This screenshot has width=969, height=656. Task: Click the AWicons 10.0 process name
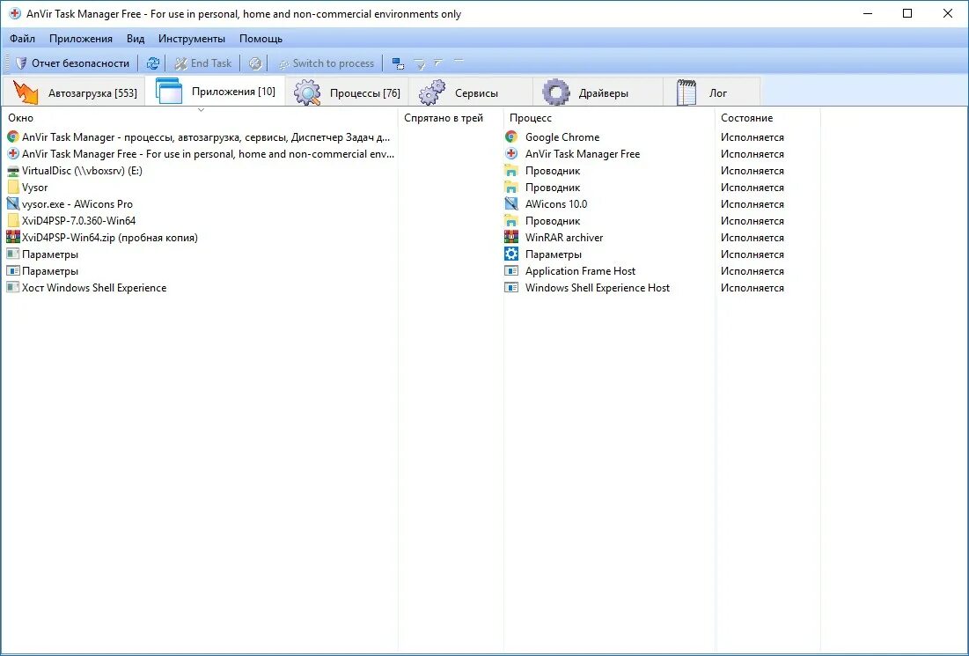(x=556, y=204)
